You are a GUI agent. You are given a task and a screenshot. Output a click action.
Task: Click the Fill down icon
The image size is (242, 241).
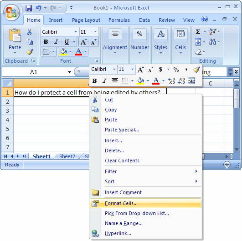pos(198,42)
